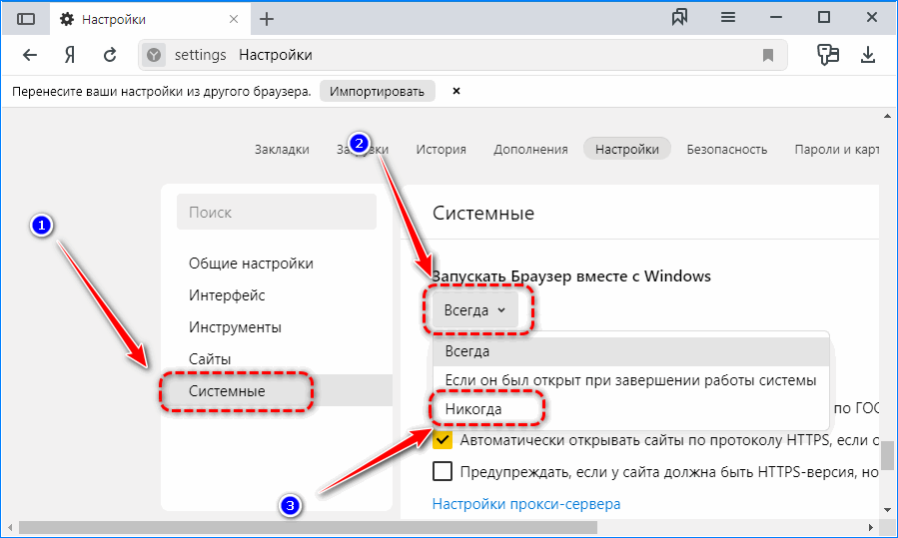Screen dimensions: 898x538
Task: Open the Дополнения tab
Action: [x=530, y=149]
